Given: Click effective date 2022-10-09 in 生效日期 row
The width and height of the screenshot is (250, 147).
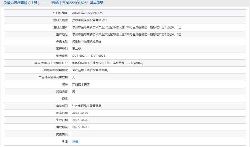Looking at the screenshot, I should [x=80, y=120].
